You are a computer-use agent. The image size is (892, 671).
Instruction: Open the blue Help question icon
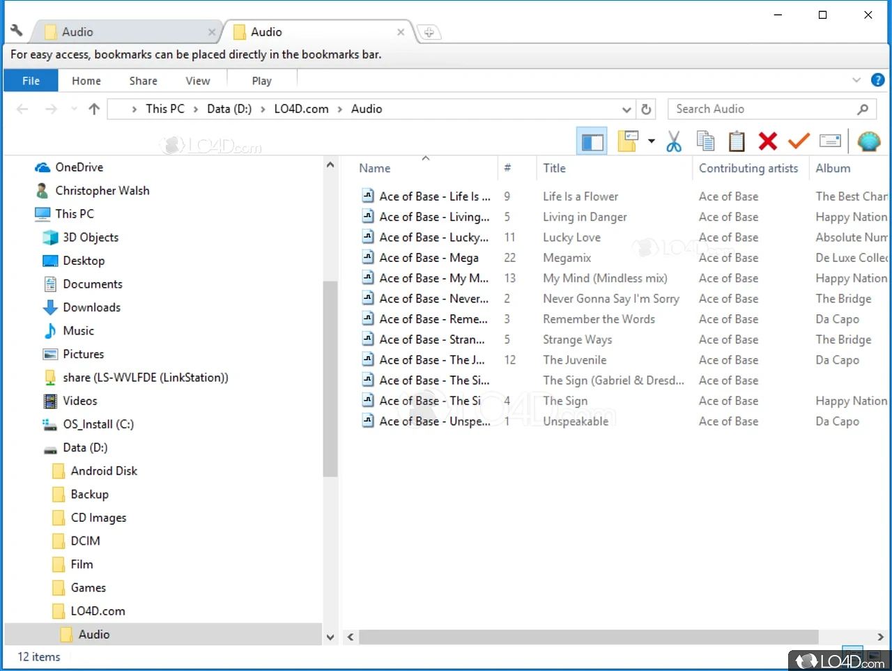(x=877, y=80)
